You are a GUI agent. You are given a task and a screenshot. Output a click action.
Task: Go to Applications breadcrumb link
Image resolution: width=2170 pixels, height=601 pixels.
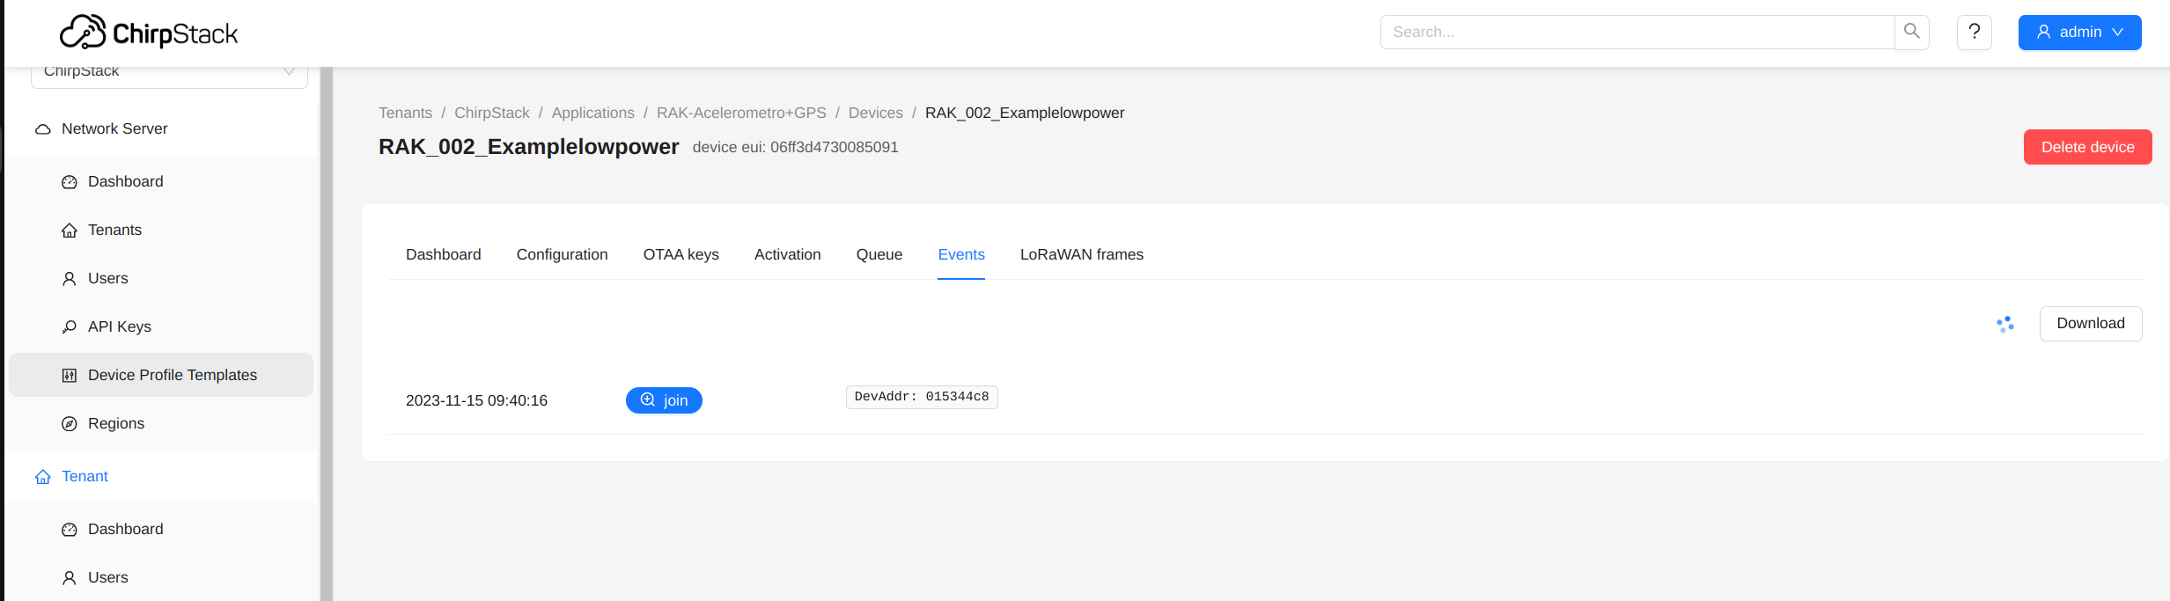[x=592, y=113]
